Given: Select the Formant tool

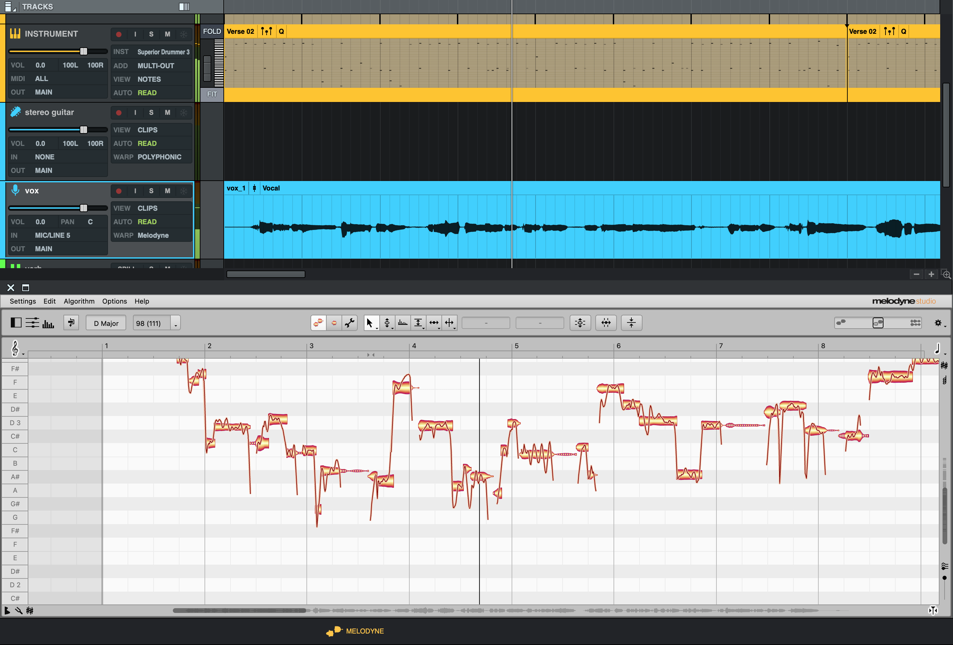Looking at the screenshot, I should tap(402, 323).
